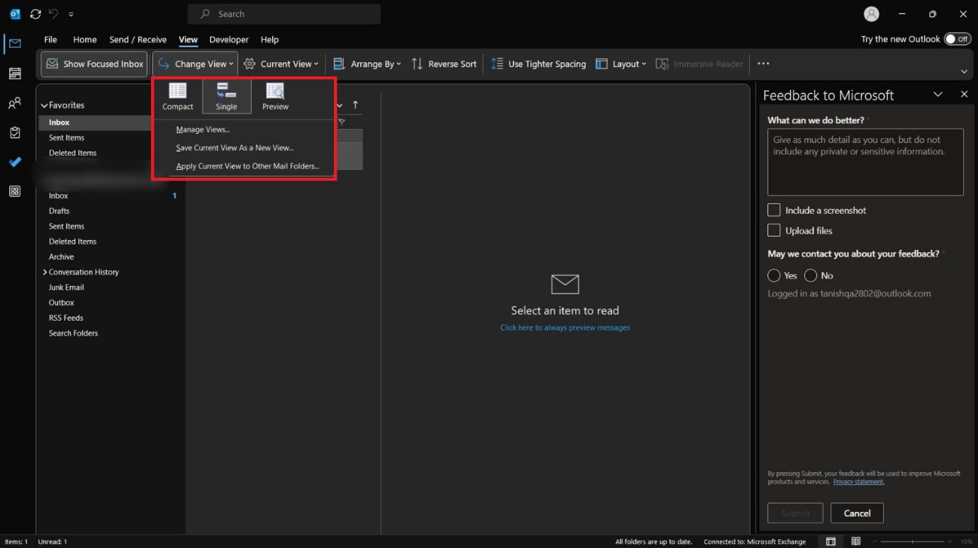978x548 pixels.
Task: Click the Send/Receive All Folders sync icon
Action: pos(35,13)
